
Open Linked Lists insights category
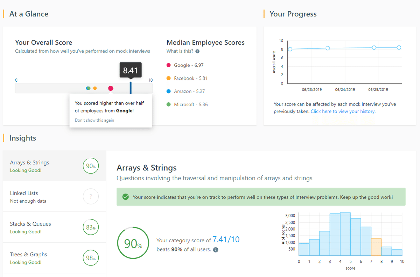24,193
